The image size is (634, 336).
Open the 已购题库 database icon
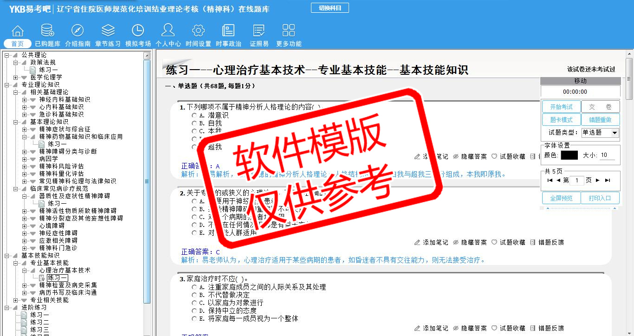pyautogui.click(x=47, y=31)
